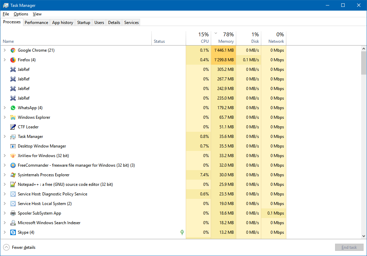Expand the Firefox (4) process group
This screenshot has height=256, width=367.
pos(5,60)
